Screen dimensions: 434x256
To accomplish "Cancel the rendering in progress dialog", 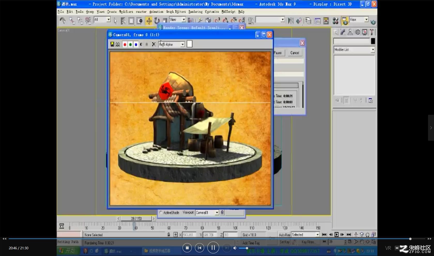I will [295, 53].
